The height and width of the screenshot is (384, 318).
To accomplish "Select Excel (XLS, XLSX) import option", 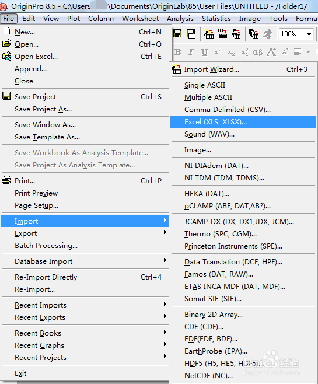I will pyautogui.click(x=243, y=122).
